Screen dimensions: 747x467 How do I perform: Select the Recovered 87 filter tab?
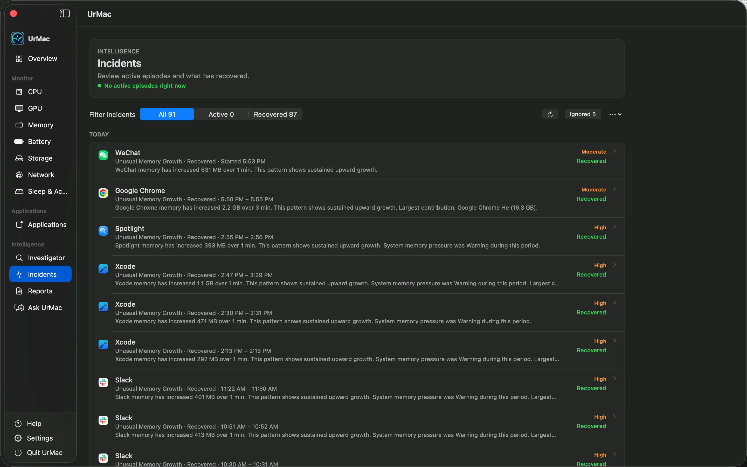click(275, 114)
